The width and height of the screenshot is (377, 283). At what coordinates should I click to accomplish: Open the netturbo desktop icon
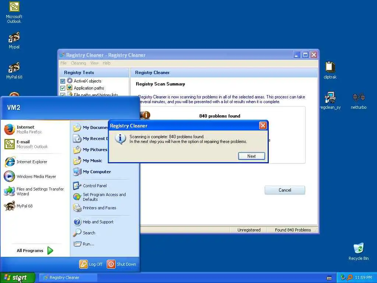click(359, 101)
